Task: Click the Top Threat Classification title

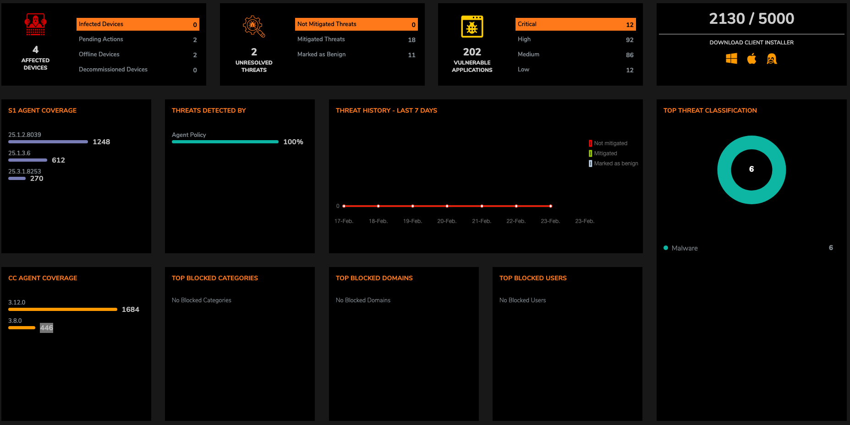Action: (710, 110)
